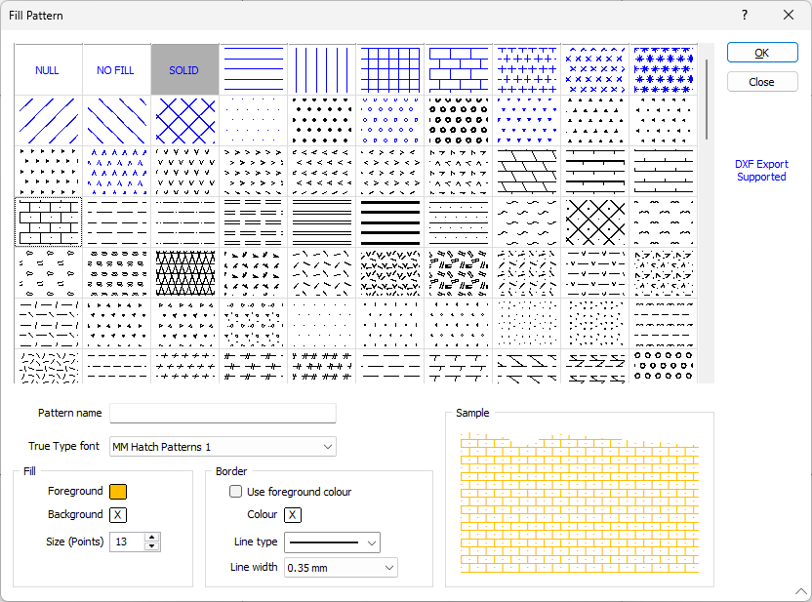Select the black V shapes pattern
This screenshot has height=602, width=812.
point(184,172)
